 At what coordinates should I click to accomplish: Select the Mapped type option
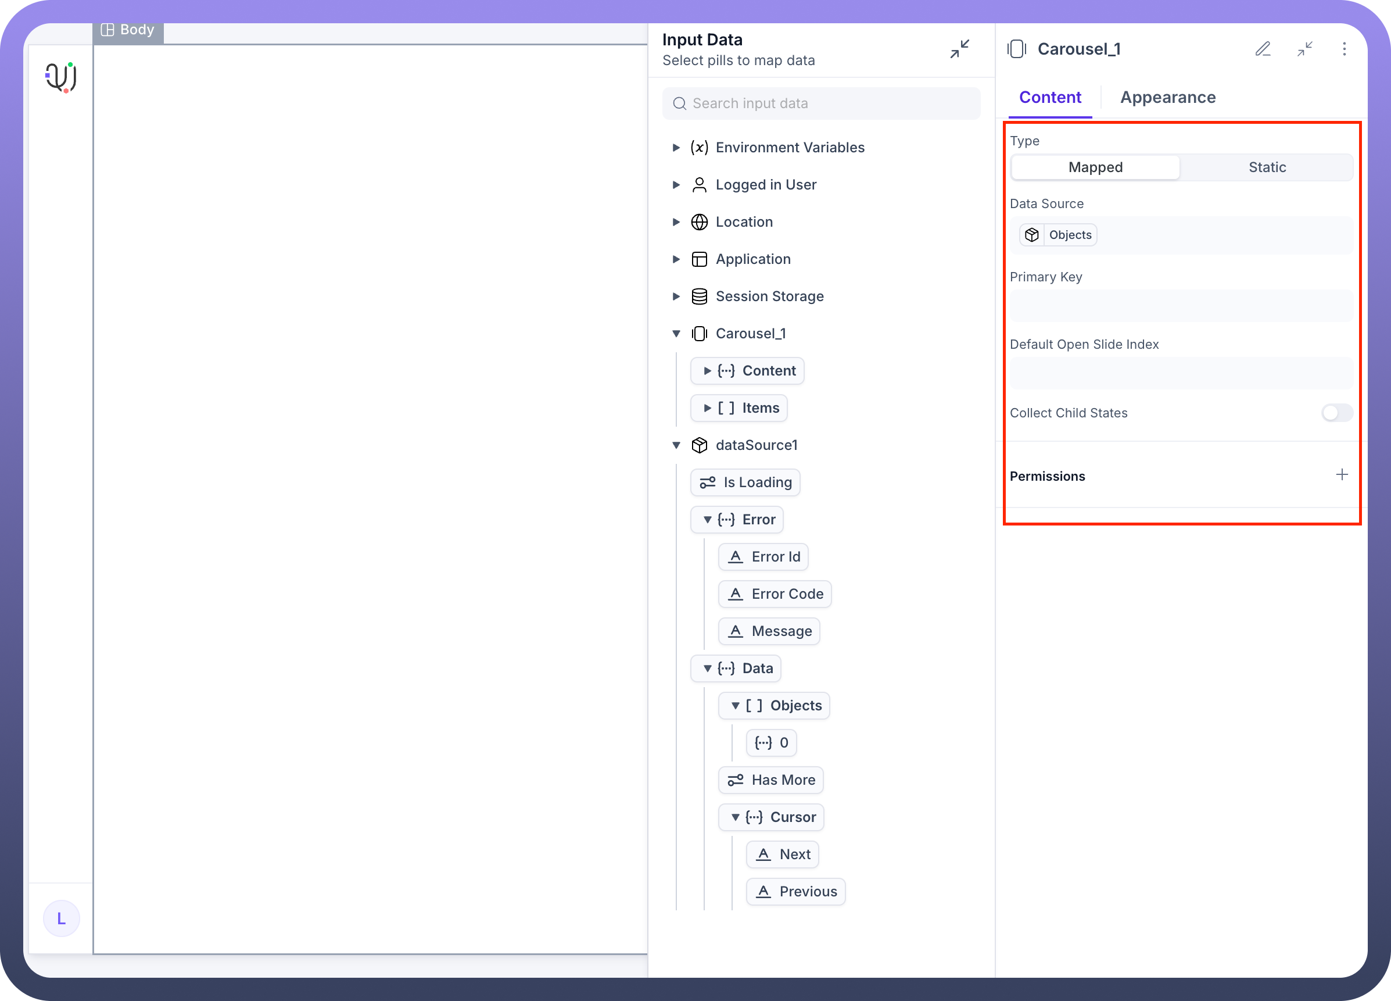1095,167
